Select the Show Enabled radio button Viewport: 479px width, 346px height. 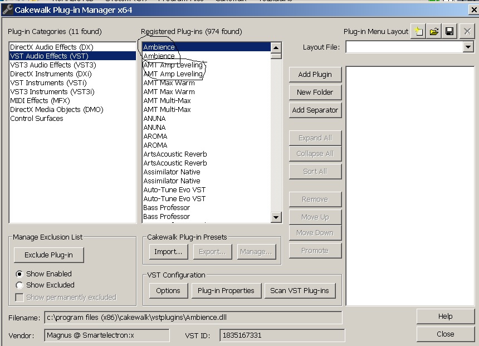[x=19, y=274]
